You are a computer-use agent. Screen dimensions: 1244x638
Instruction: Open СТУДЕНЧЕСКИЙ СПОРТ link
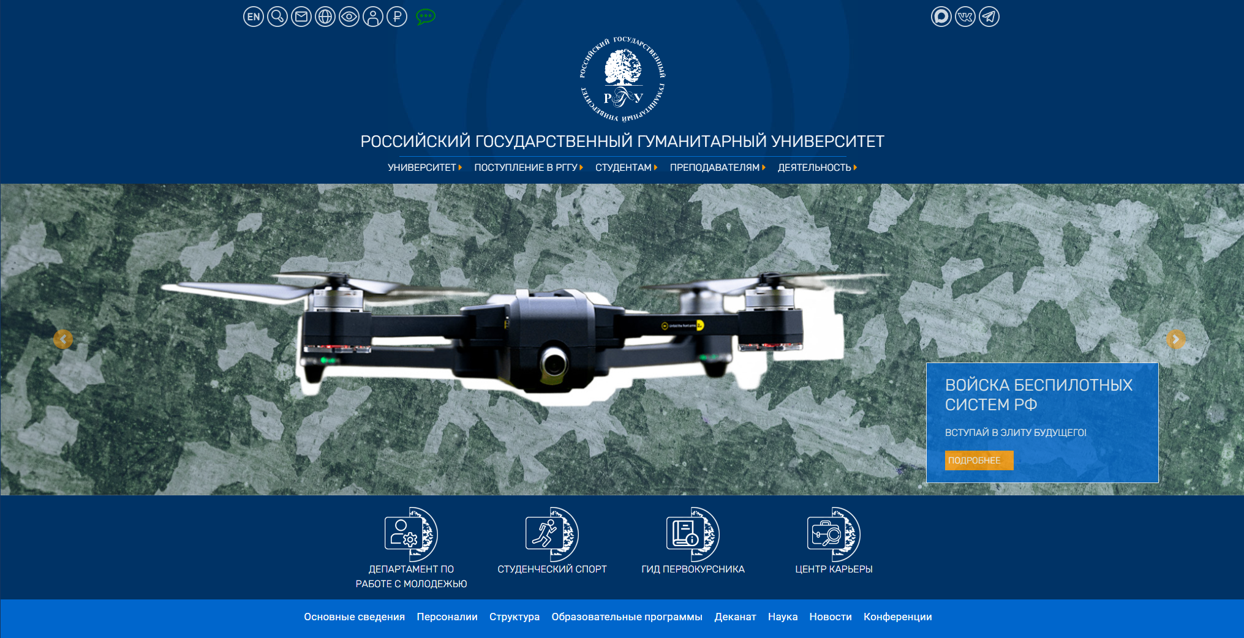click(552, 569)
